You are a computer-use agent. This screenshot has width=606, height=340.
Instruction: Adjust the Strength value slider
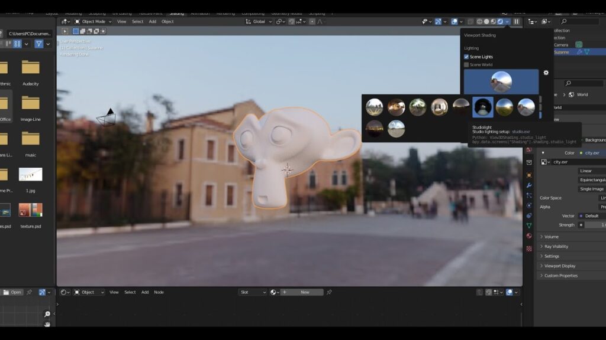(595, 225)
